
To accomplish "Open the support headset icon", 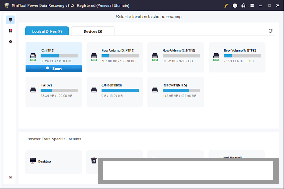I will coord(243,5).
